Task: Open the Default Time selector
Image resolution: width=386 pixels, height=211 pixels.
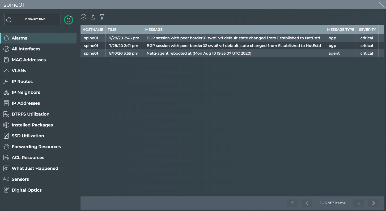Action: [32, 19]
